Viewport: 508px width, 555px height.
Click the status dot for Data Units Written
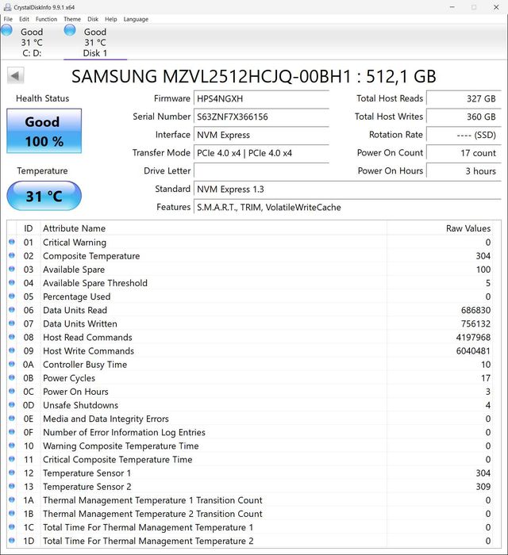point(12,323)
